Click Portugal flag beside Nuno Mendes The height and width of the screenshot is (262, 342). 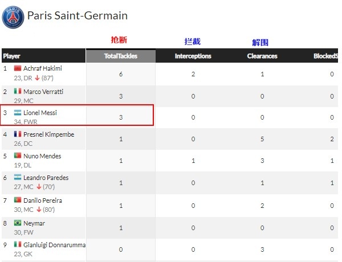18,155
